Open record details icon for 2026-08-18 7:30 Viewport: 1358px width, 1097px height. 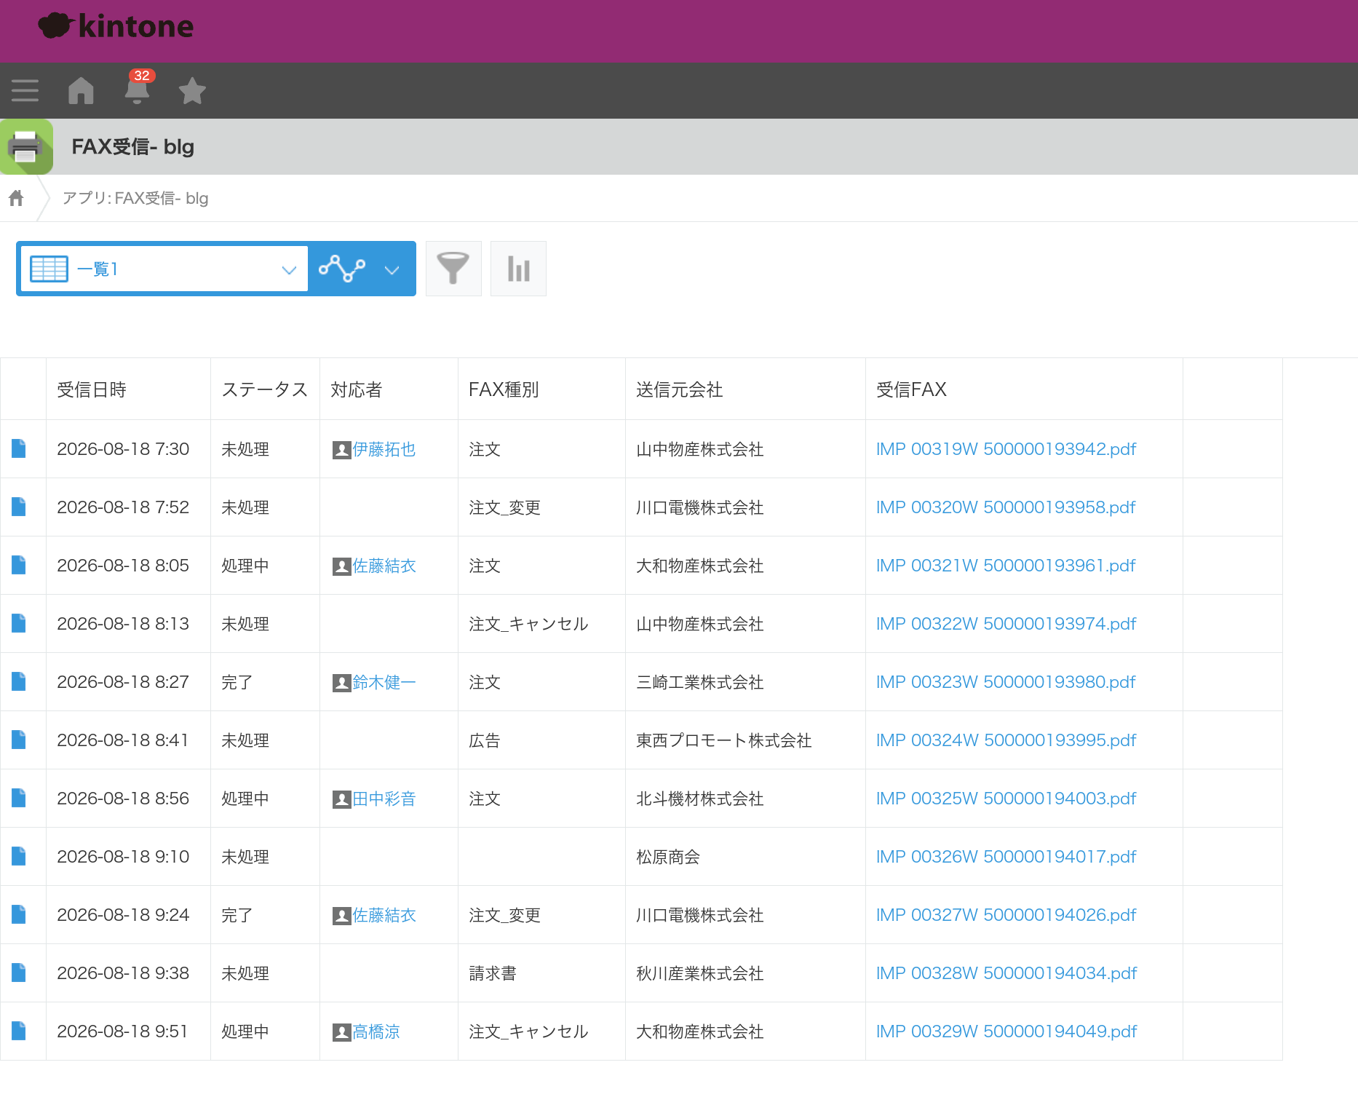tap(19, 448)
